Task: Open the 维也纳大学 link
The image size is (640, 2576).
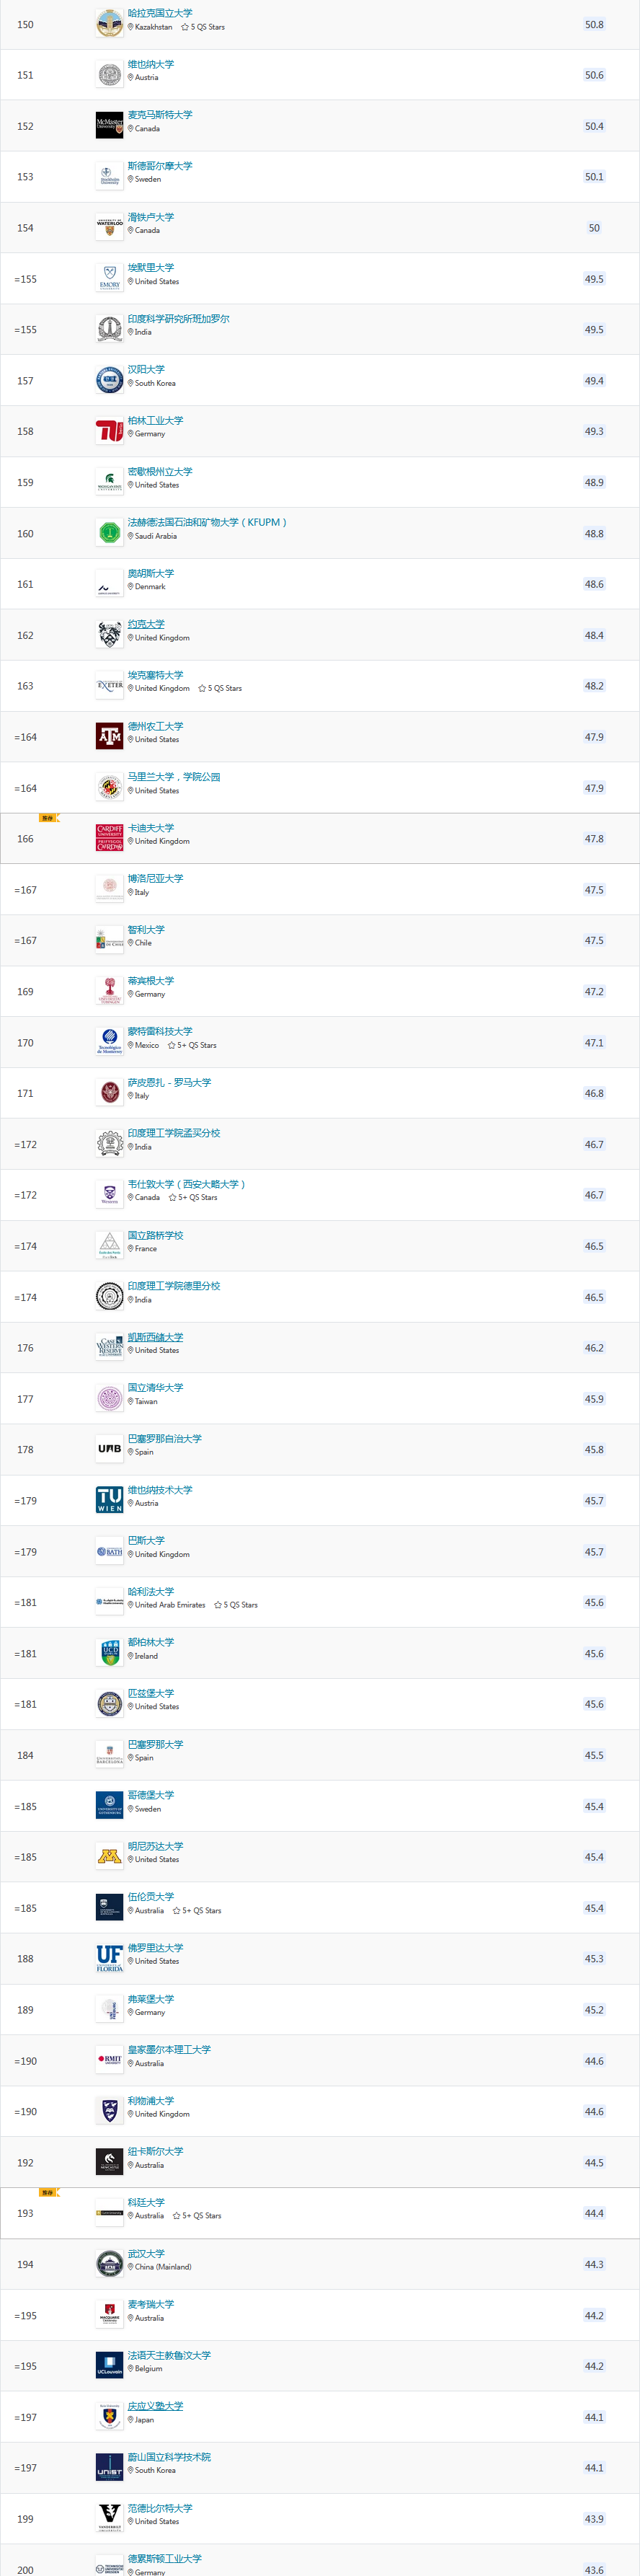Action: click(x=151, y=64)
